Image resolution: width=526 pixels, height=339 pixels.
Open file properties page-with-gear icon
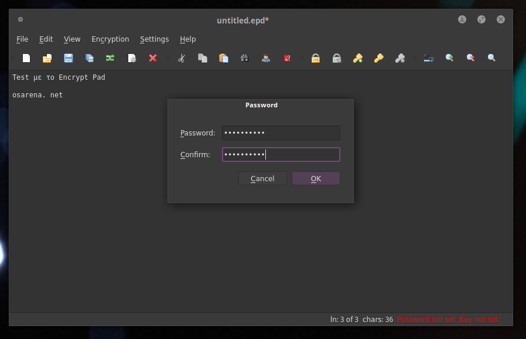[132, 58]
